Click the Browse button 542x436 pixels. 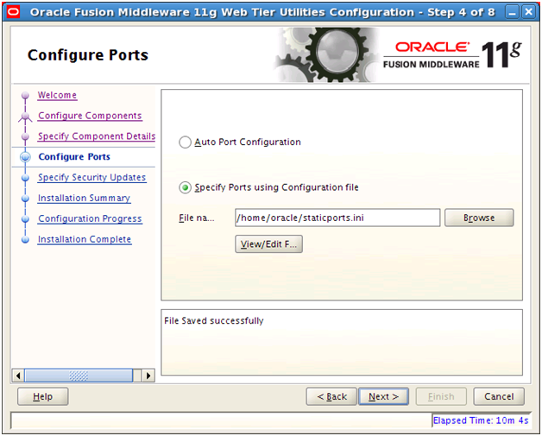[x=479, y=218]
